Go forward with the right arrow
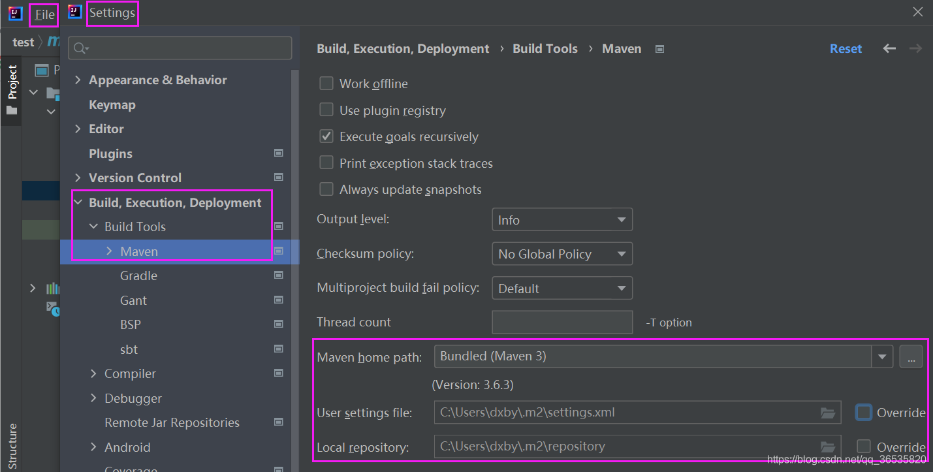 [915, 48]
